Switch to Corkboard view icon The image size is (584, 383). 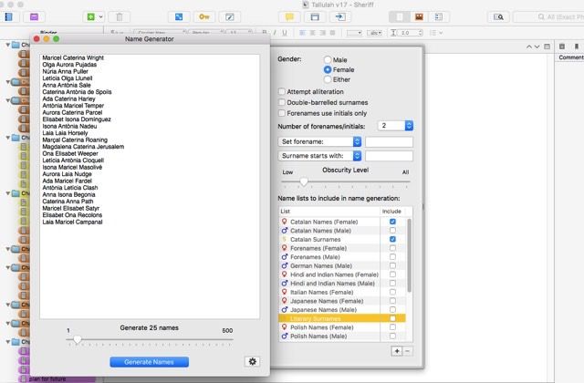pos(419,16)
